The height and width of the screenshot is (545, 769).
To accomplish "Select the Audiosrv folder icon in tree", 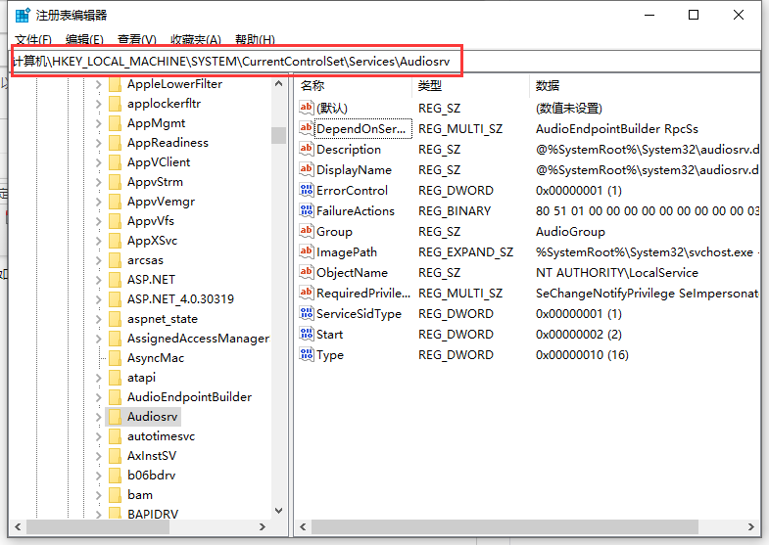I will [115, 417].
